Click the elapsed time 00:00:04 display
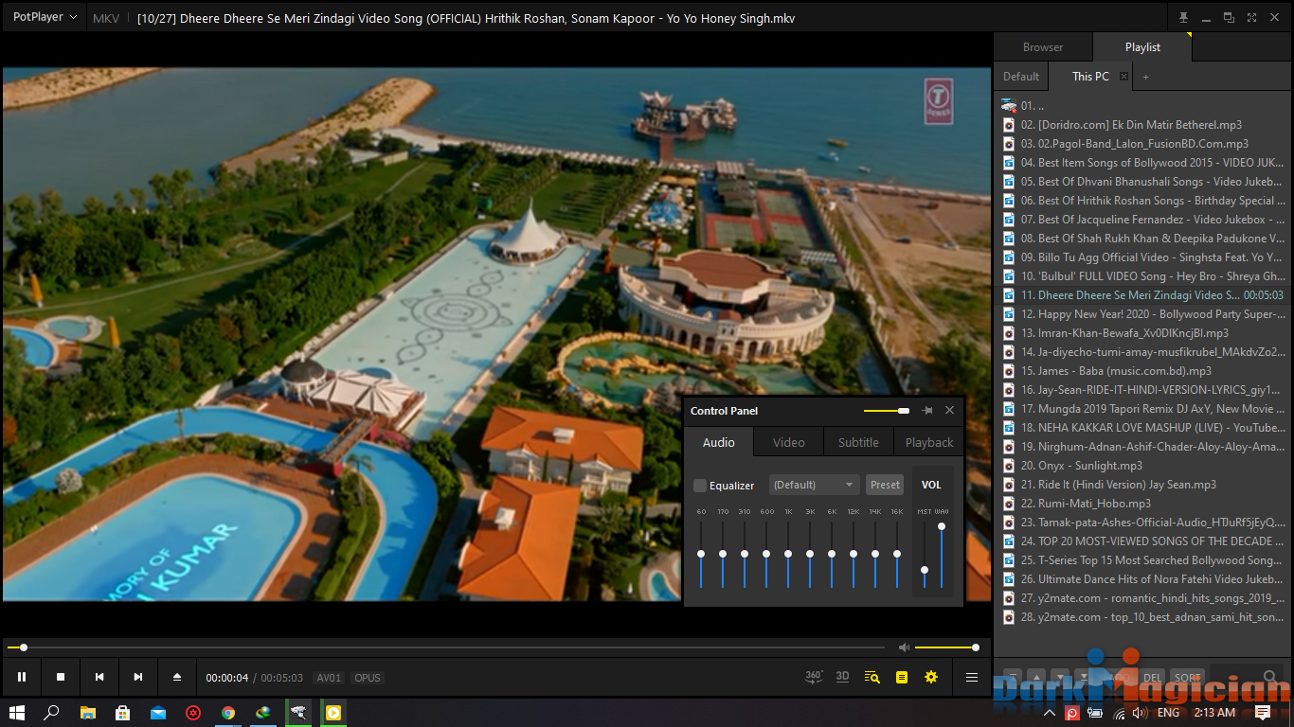 227,678
